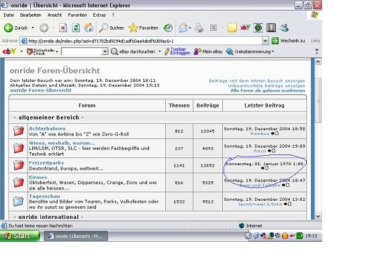
Task: Open the Favoriten menu
Action: 77,15
